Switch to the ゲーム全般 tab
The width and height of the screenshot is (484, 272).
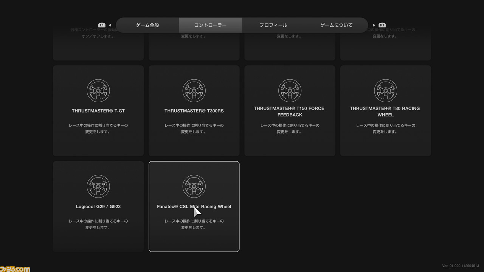(147, 25)
